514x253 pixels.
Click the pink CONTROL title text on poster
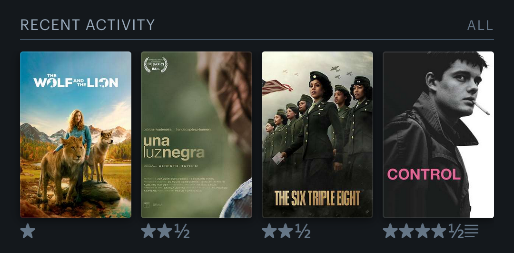pyautogui.click(x=424, y=174)
